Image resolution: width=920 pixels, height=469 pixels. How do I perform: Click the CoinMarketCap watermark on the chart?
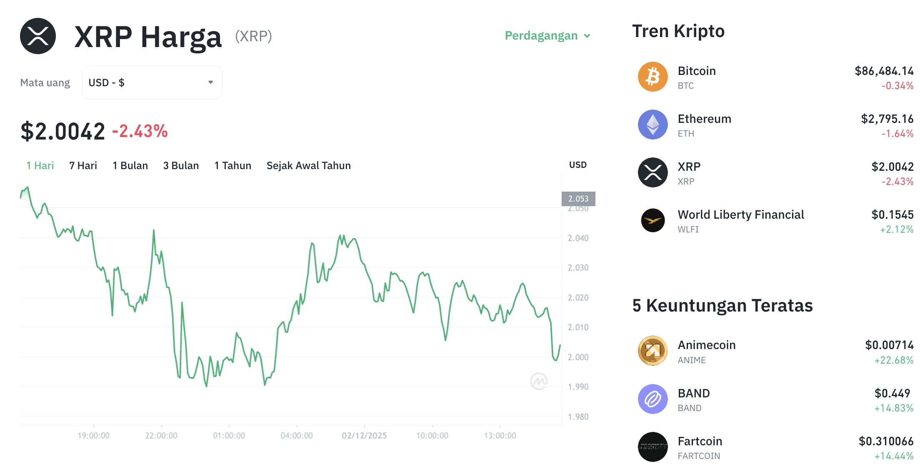[538, 380]
